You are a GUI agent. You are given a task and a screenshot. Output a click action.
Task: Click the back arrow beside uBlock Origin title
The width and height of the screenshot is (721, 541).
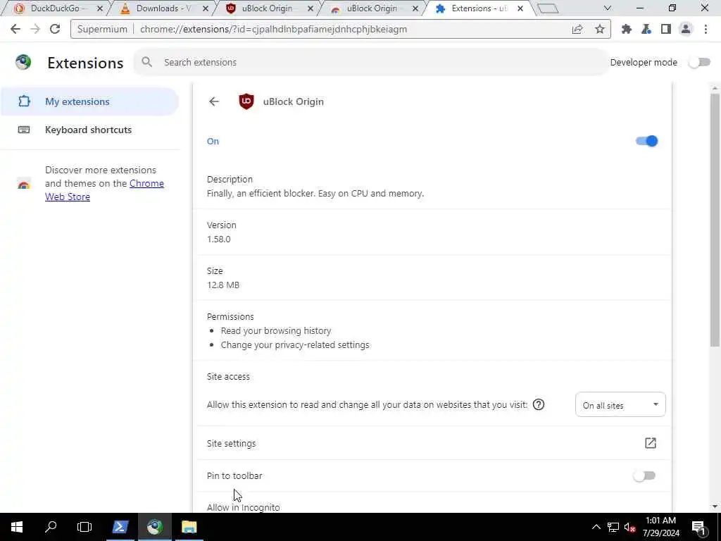[214, 101]
